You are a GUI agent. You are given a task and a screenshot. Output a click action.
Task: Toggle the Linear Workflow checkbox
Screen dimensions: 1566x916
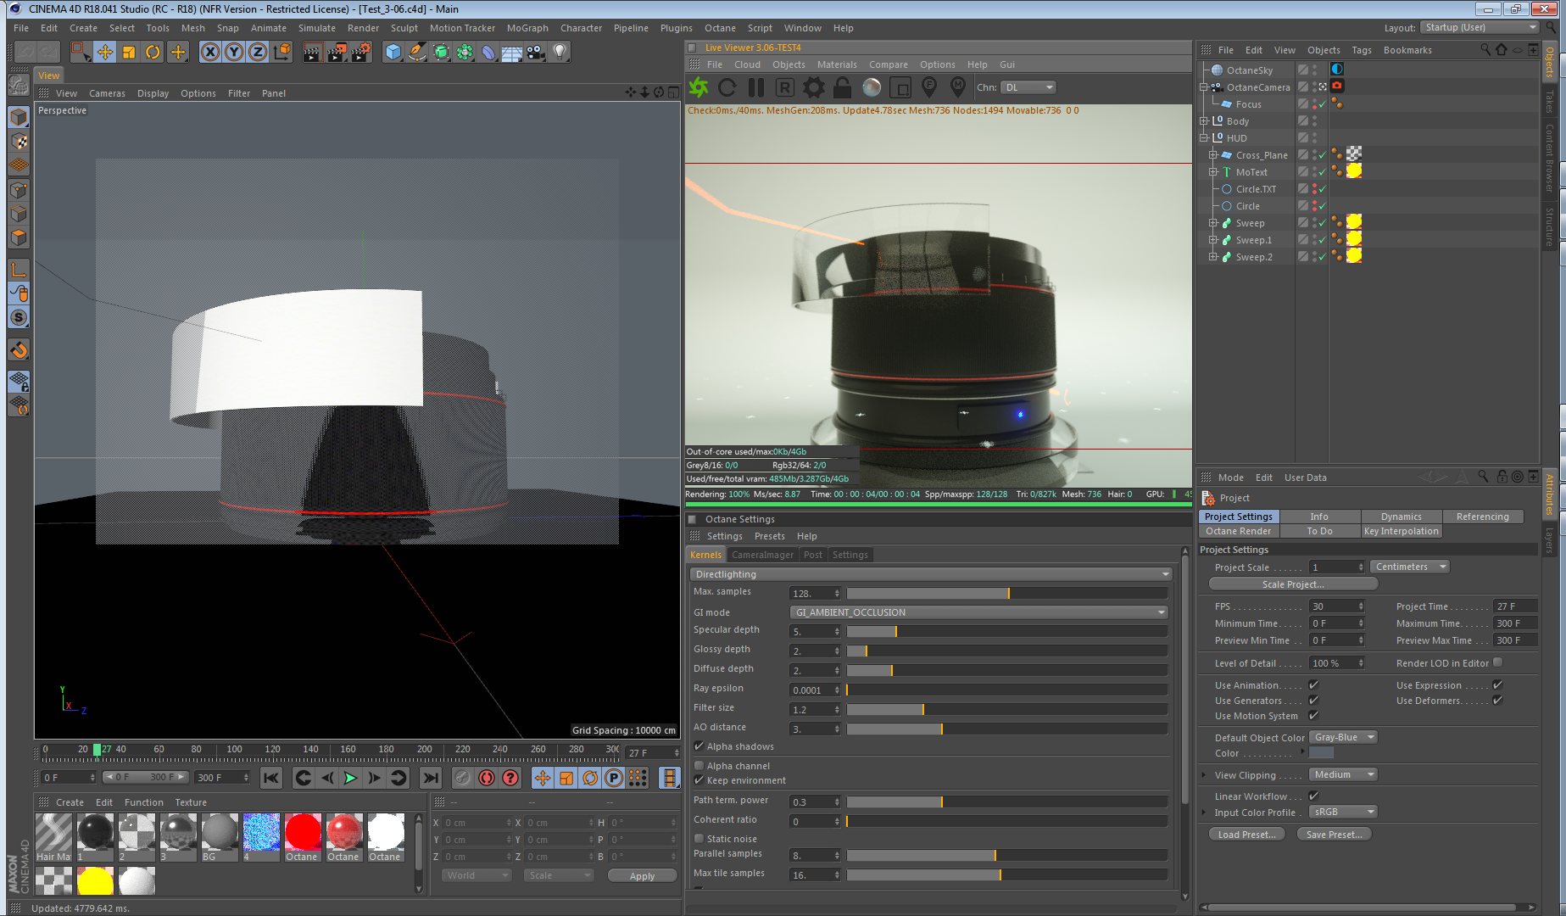pyautogui.click(x=1313, y=796)
